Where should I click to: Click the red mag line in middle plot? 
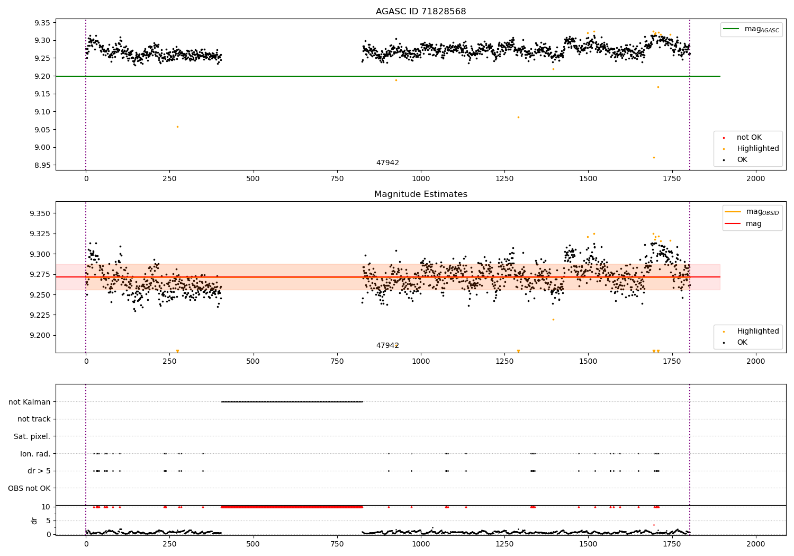[388, 277]
